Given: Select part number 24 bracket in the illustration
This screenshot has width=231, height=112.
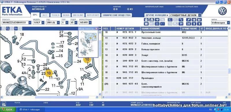Looking at the screenshot, I should 79,61.
